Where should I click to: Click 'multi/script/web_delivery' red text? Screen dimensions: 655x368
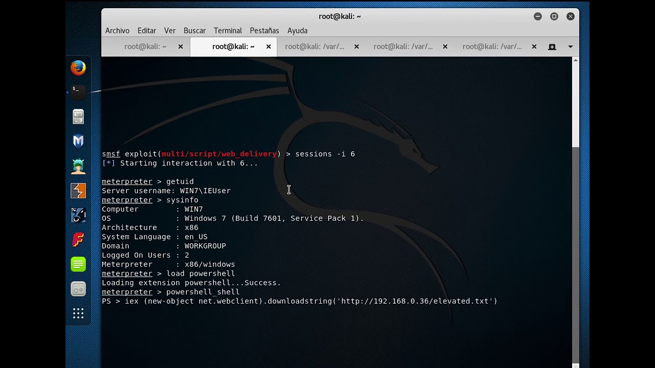point(219,154)
